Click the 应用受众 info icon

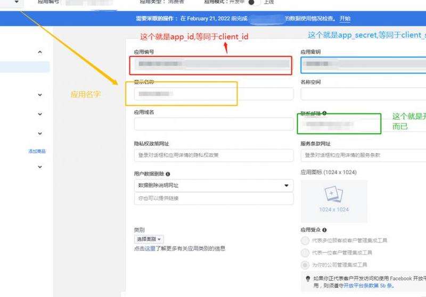point(324,230)
